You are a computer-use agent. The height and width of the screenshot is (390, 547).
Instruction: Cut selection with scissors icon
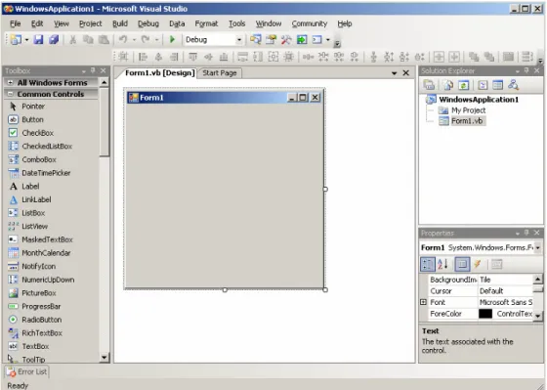(x=72, y=39)
